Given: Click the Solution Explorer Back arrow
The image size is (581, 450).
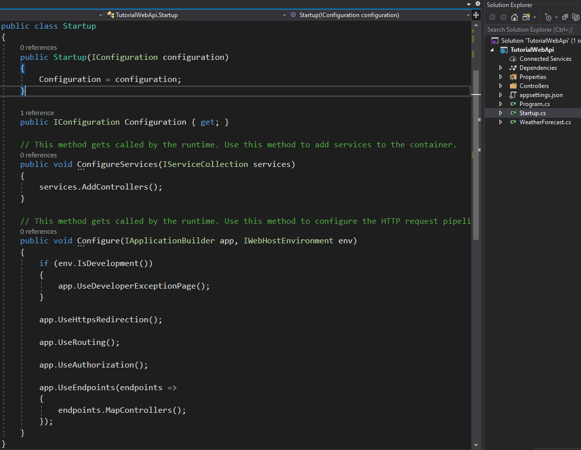Looking at the screenshot, I should pyautogui.click(x=492, y=18).
